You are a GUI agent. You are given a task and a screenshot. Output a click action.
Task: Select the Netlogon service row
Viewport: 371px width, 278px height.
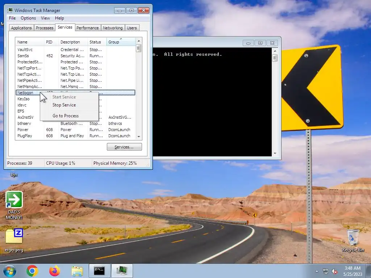pyautogui.click(x=75, y=93)
